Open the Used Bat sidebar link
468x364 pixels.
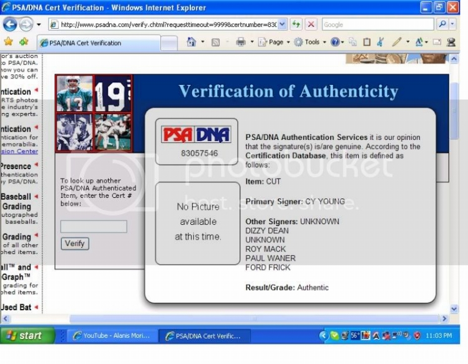[16, 307]
